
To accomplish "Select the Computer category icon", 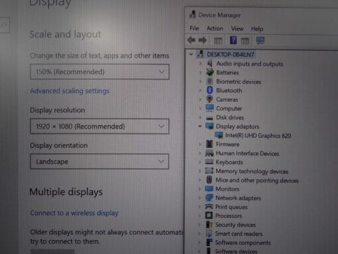I will tap(209, 108).
